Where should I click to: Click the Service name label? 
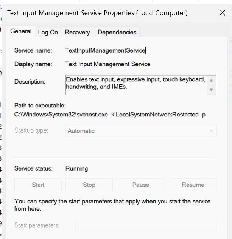coord(33,50)
